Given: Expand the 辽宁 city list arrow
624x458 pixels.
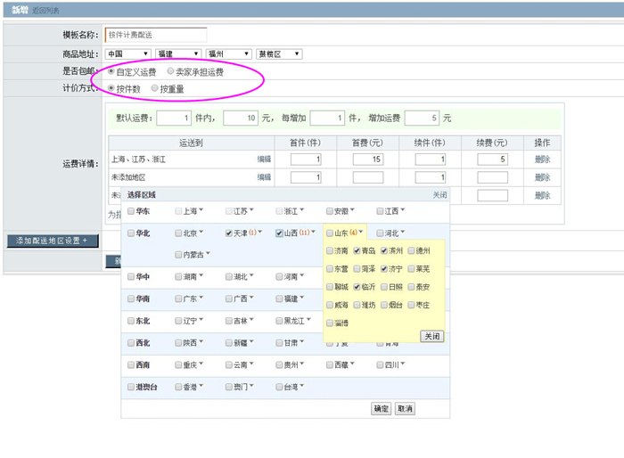Looking at the screenshot, I should [201, 321].
